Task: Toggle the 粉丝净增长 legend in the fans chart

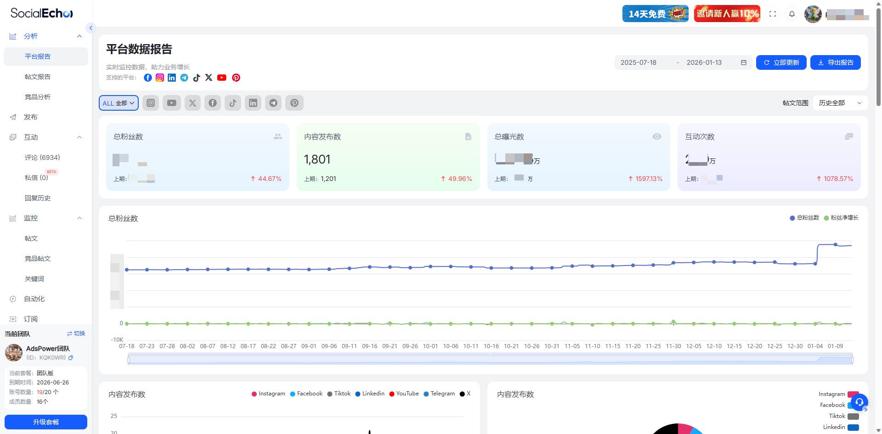Action: (x=842, y=218)
